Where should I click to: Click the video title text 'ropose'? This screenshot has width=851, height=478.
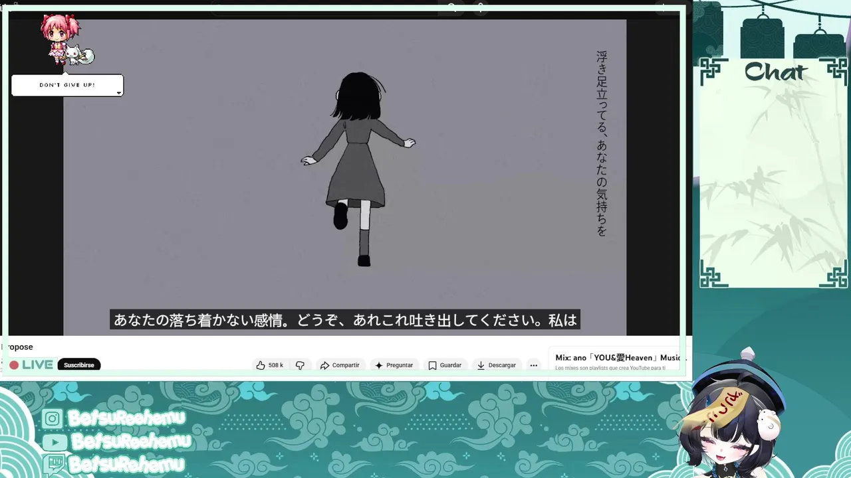pos(18,347)
